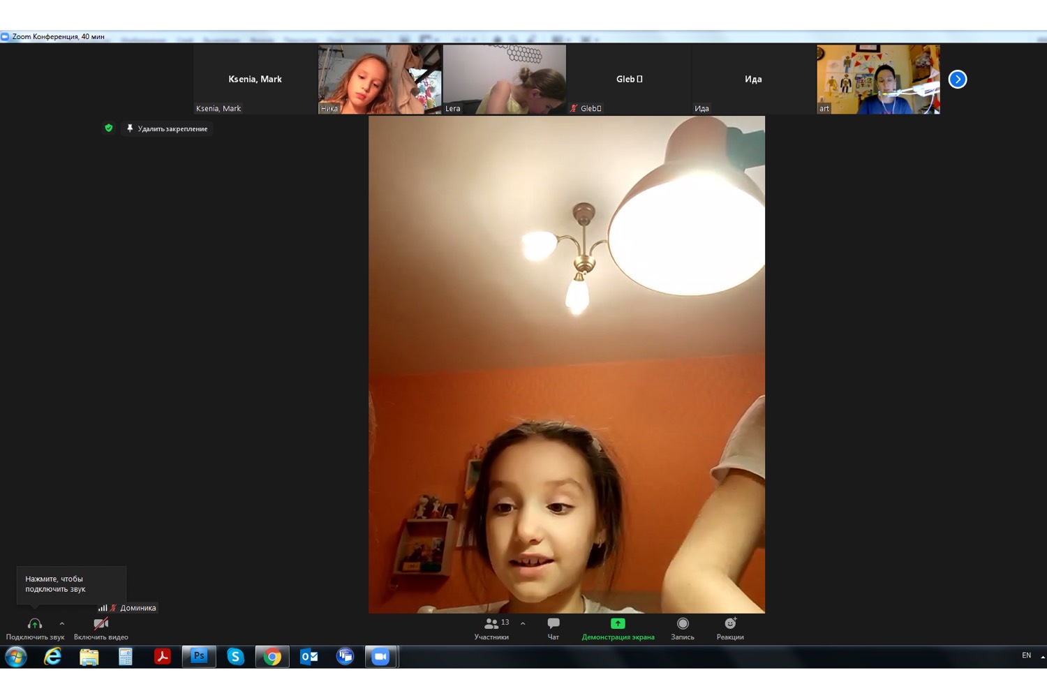Open the Reactions menu
1047x698 pixels.
[730, 624]
